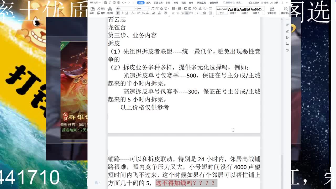Viewport: 336px width, 189px height.
Task: Toggle Bold formatting
Action: coord(118,13)
